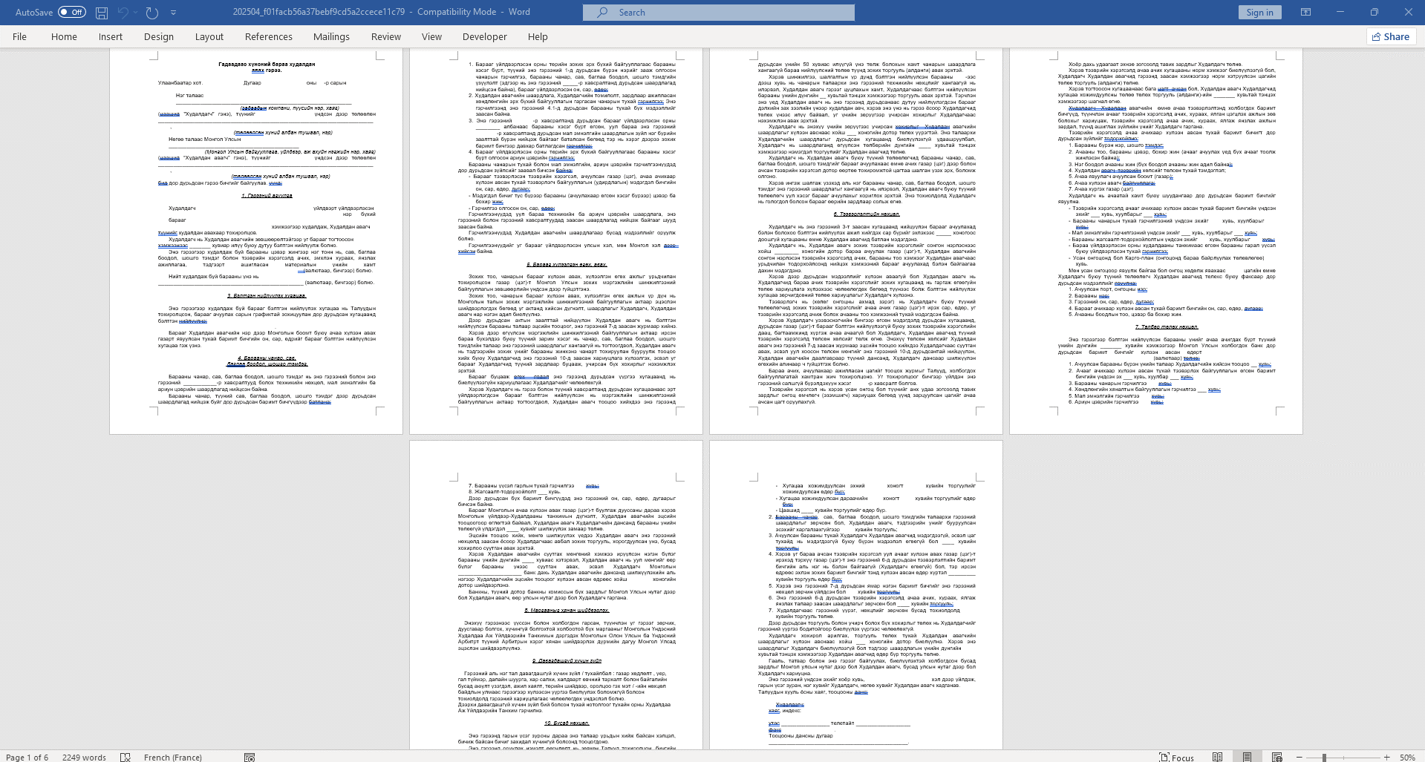
Task: Open the File menu
Action: point(19,36)
